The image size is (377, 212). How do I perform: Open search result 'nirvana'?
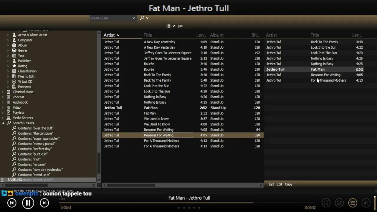pyautogui.click(x=32, y=164)
